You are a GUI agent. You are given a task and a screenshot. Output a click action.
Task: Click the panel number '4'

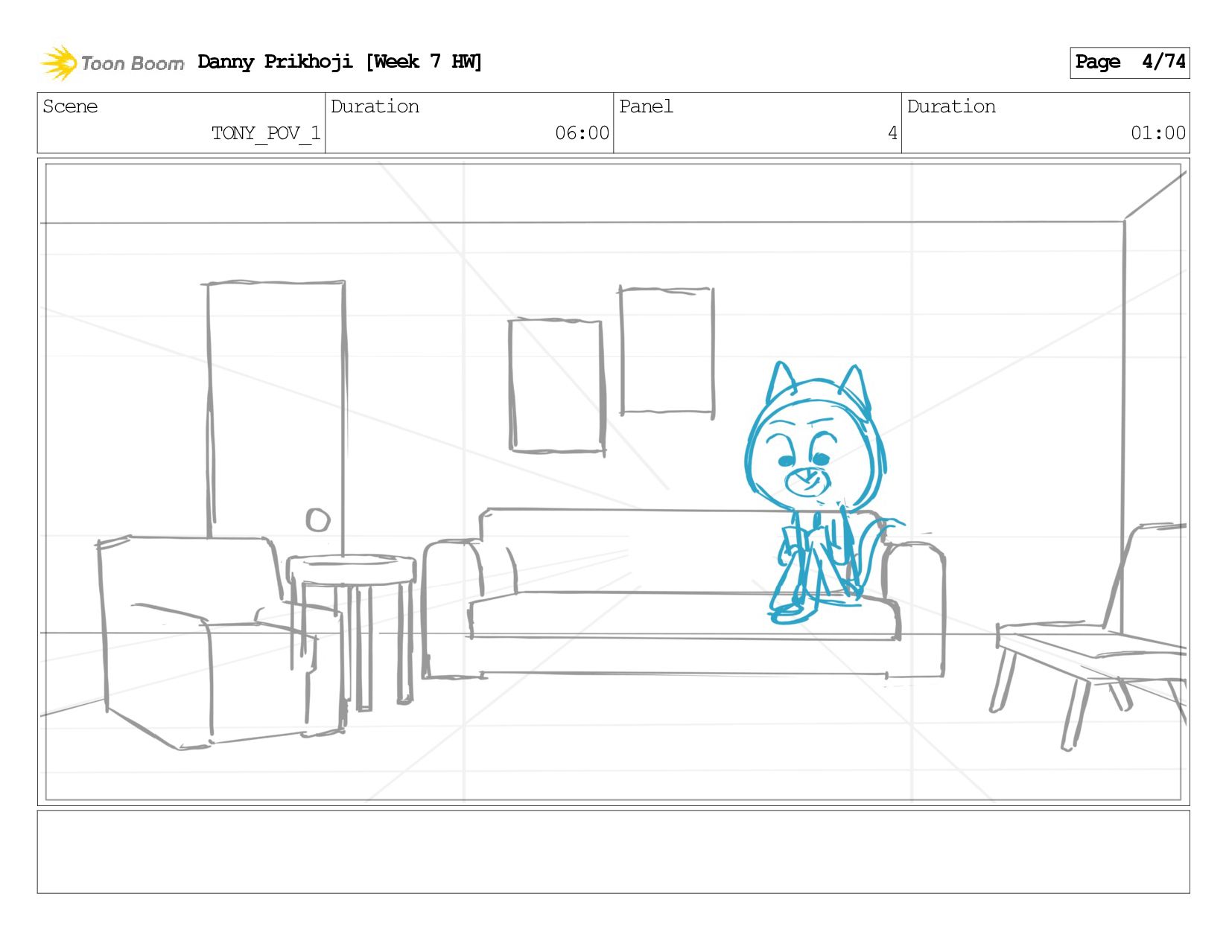tap(892, 133)
